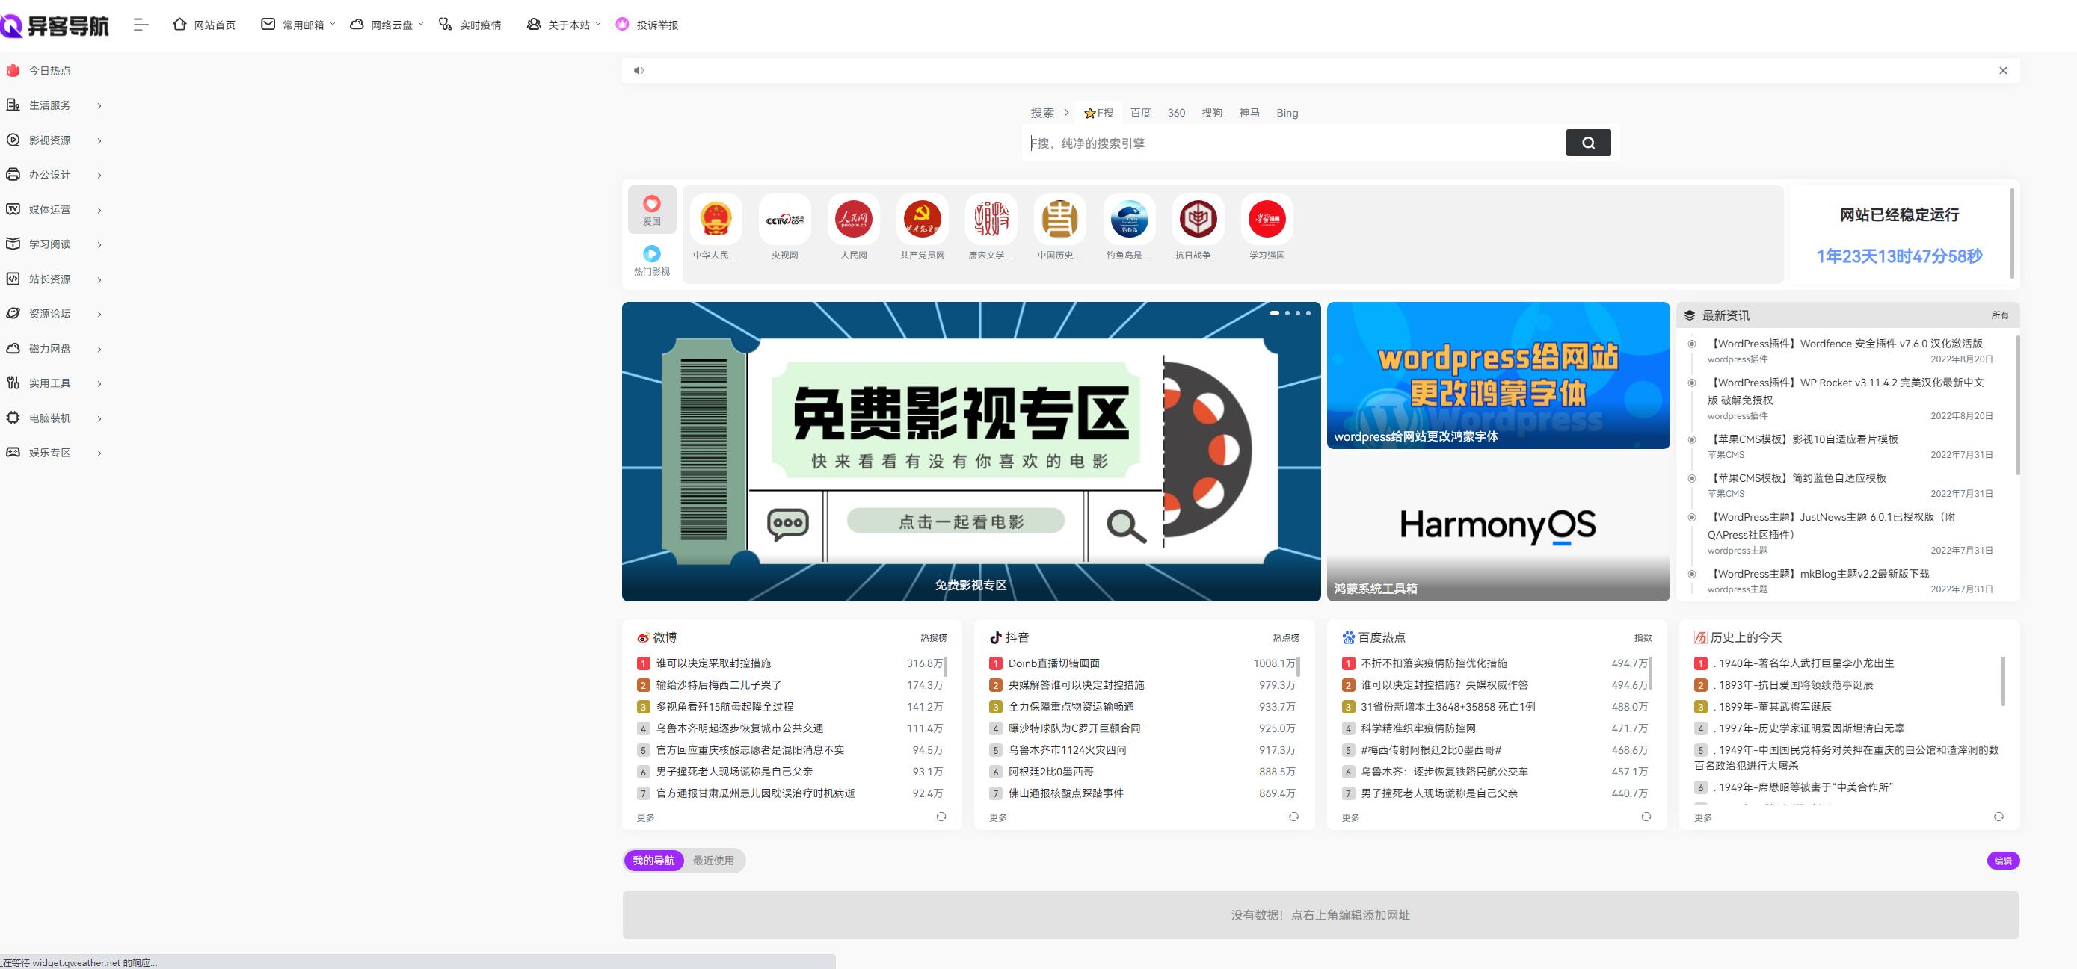This screenshot has width=2077, height=969.
Task: Switch to 我的导航 toggle tab
Action: coord(654,861)
